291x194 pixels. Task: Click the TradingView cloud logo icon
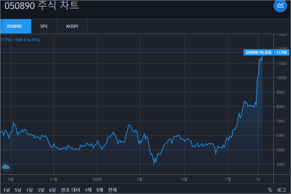(x=6, y=167)
